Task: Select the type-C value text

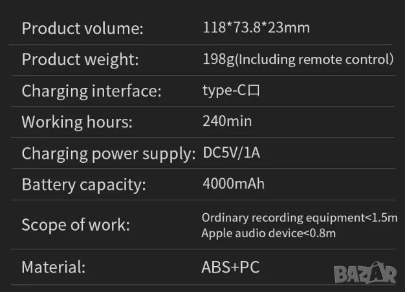Action: [x=224, y=90]
